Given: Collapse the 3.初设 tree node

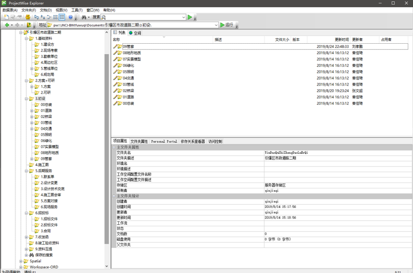Looking at the screenshot, I should (x=26, y=98).
